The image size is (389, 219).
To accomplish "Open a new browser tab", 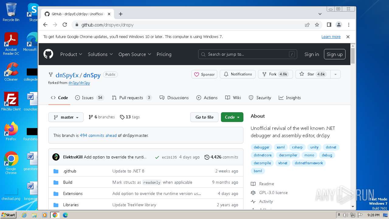I will pyautogui.click(x=121, y=14).
